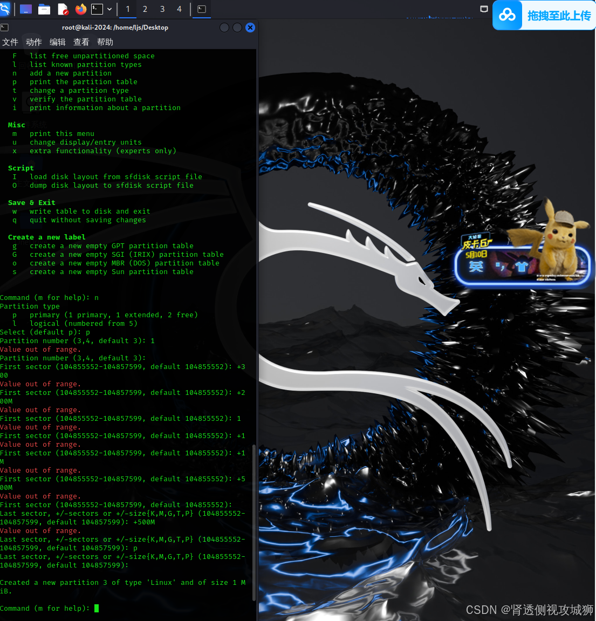Click text 'Created a new partition 3'
Screen dimensions: 596x621
pos(53,583)
